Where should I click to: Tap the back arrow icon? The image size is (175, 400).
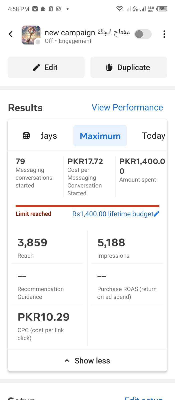click(x=11, y=34)
